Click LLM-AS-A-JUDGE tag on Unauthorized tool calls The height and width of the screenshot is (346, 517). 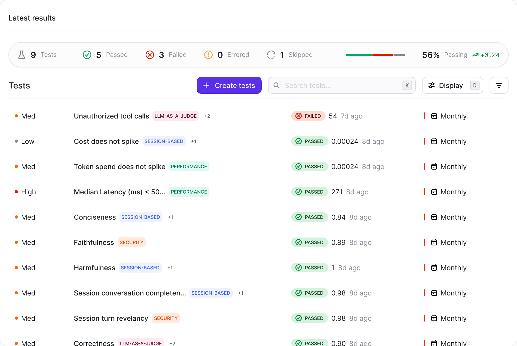coord(176,116)
